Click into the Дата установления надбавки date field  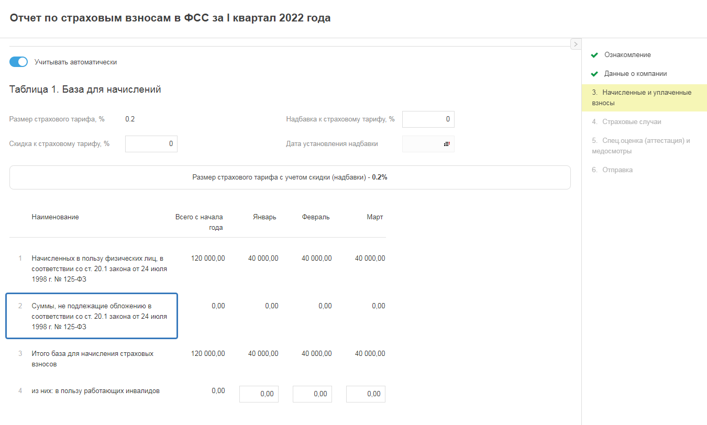[428, 144]
